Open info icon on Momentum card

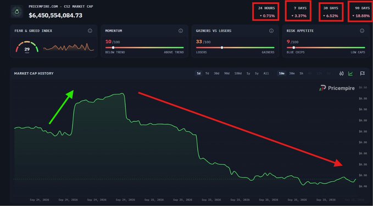(181, 31)
